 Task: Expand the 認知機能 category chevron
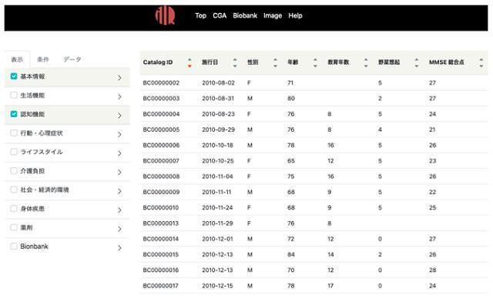pos(119,116)
